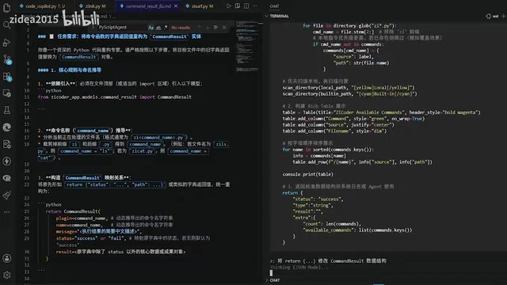The image size is (507, 285).
Task: Open the rocket-shaped activity bar icon
Action: (6, 196)
